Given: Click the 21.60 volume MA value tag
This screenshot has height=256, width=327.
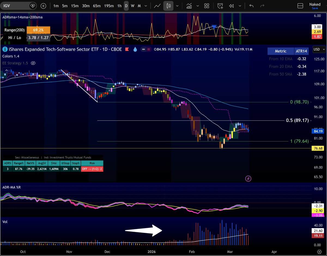Looking at the screenshot, I should [x=319, y=231].
